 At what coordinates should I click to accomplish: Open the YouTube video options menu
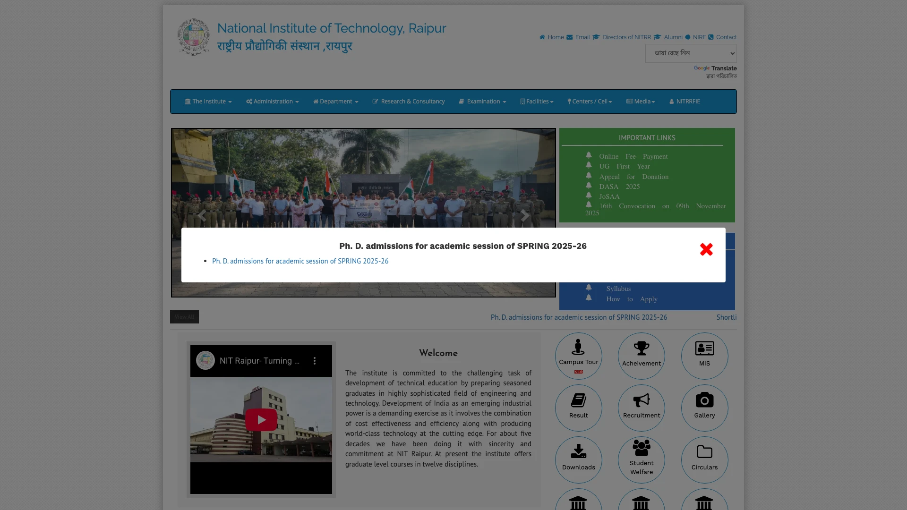[315, 361]
